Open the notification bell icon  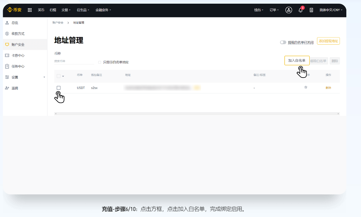pos(301,10)
